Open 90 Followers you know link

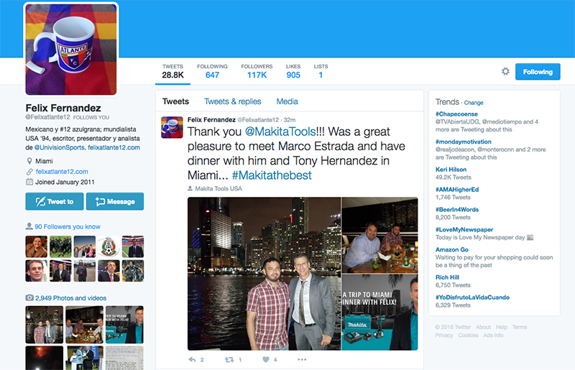(x=68, y=226)
